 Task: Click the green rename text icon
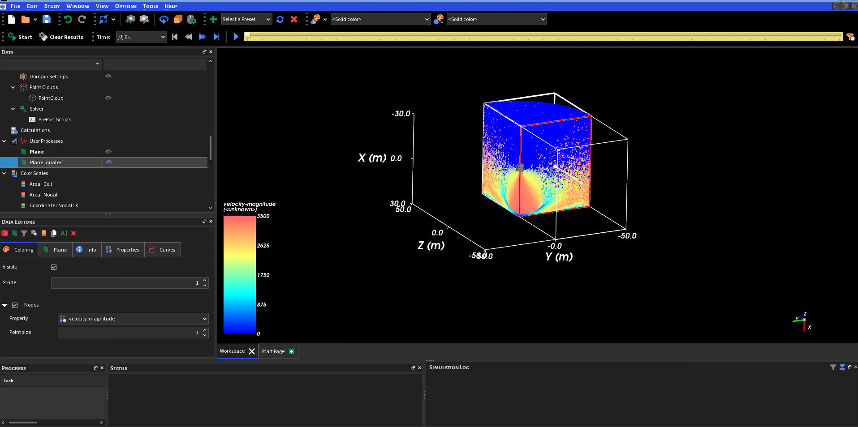click(x=64, y=233)
